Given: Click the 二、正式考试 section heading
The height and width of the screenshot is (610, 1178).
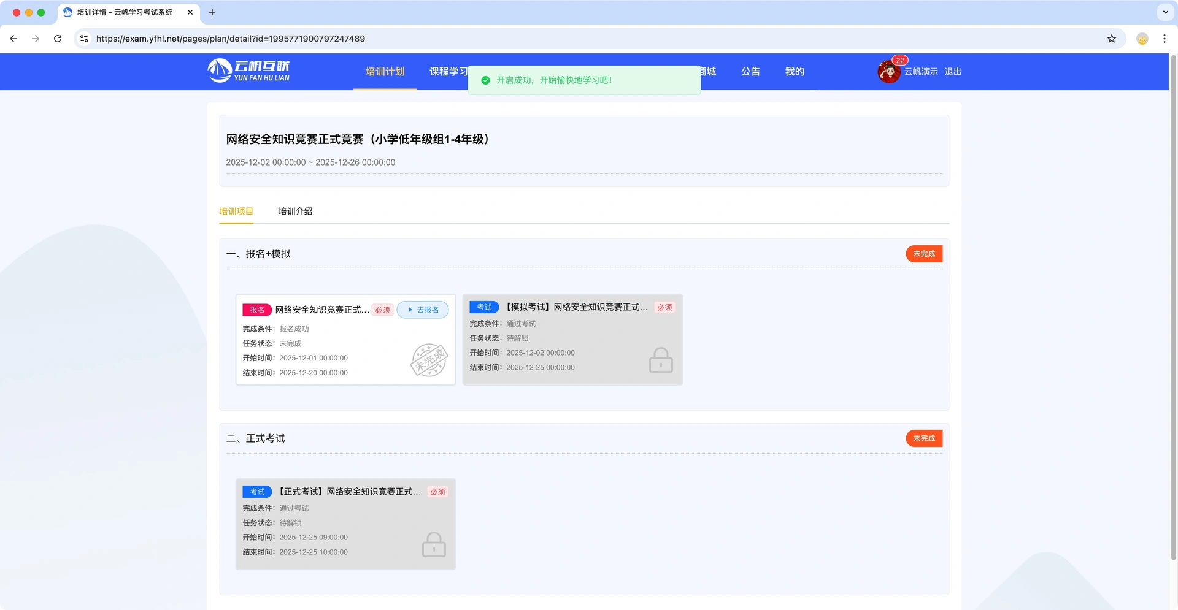Looking at the screenshot, I should pos(256,438).
